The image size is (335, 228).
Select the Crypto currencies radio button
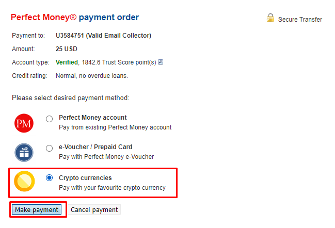click(50, 177)
